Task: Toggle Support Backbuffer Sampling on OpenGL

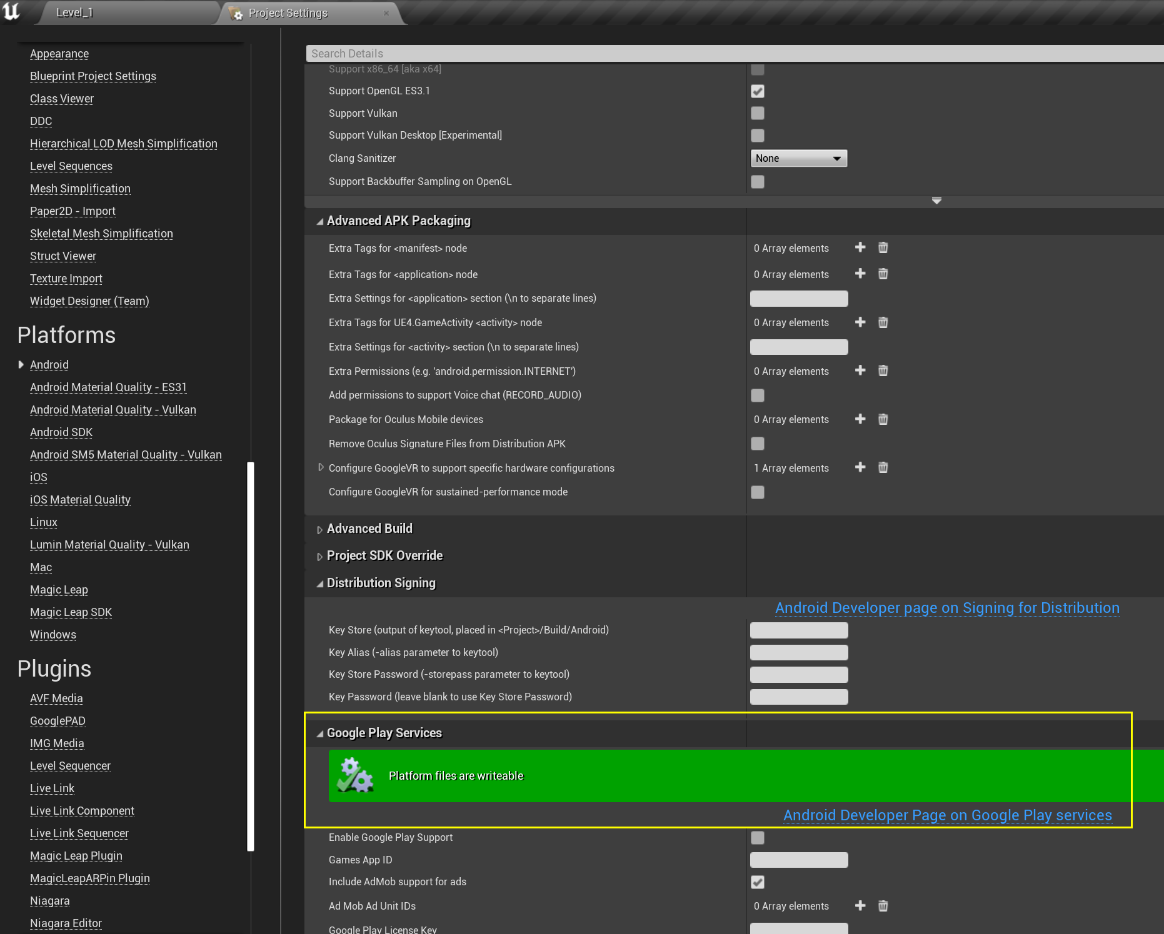Action: (x=758, y=182)
